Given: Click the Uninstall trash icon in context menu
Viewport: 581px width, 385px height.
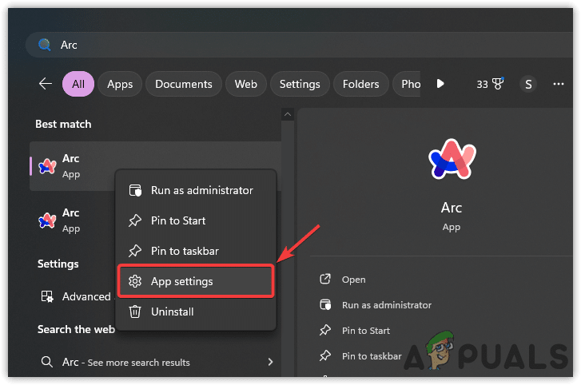Looking at the screenshot, I should click(x=135, y=312).
